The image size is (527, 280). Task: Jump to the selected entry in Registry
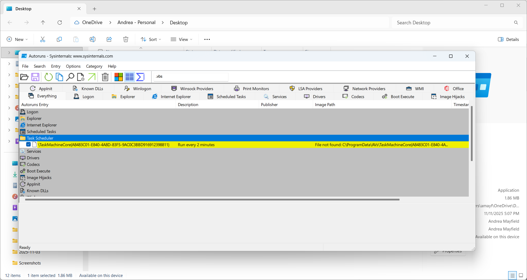point(91,77)
